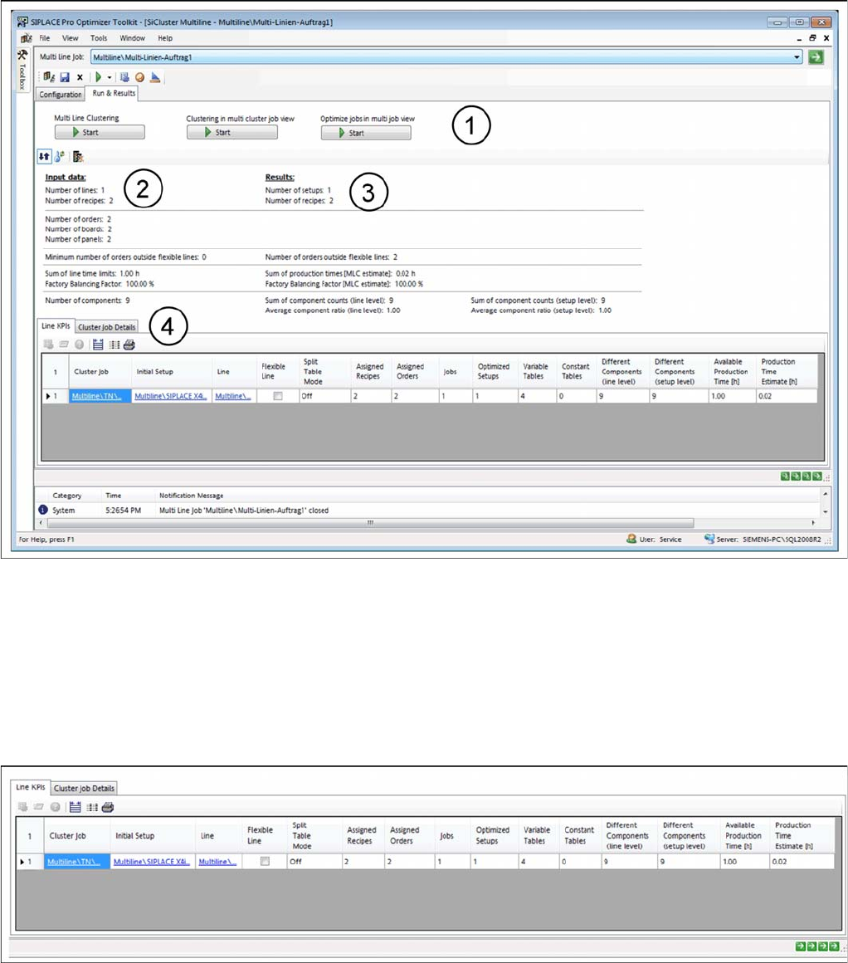Click the Available Production Time 1.00 cell in main table
848x963 pixels.
pyautogui.click(x=732, y=396)
